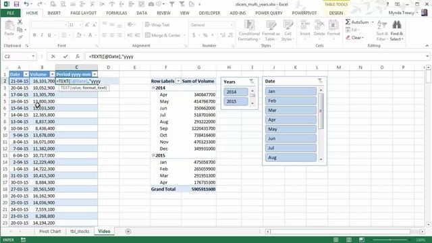
Task: Open the Table Tools DESIGN tab
Action: click(336, 13)
